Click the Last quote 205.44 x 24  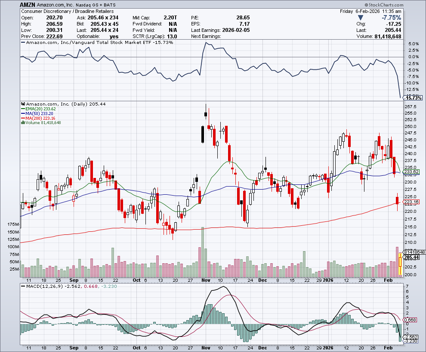(105, 30)
